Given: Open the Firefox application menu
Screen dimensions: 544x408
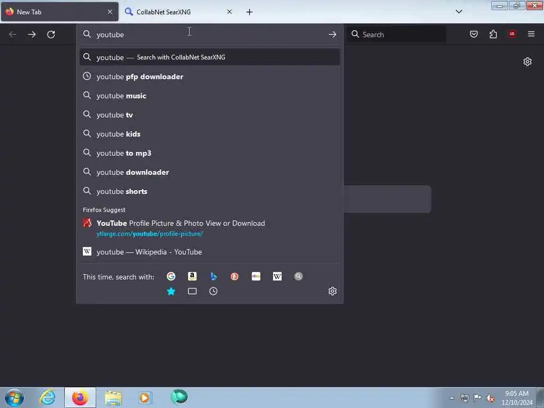Looking at the screenshot, I should 531,34.
